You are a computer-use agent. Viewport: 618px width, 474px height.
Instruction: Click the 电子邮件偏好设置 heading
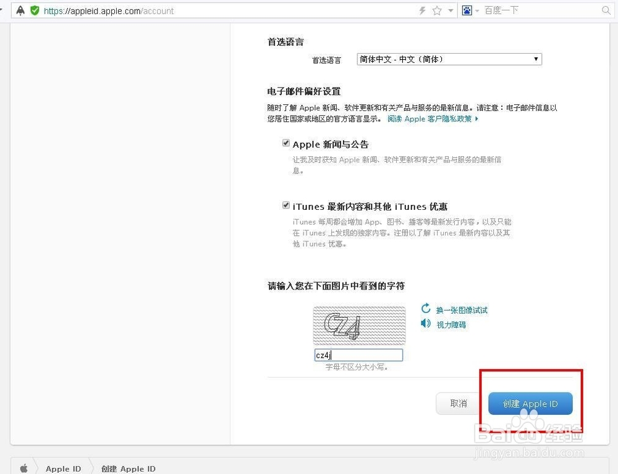click(304, 91)
